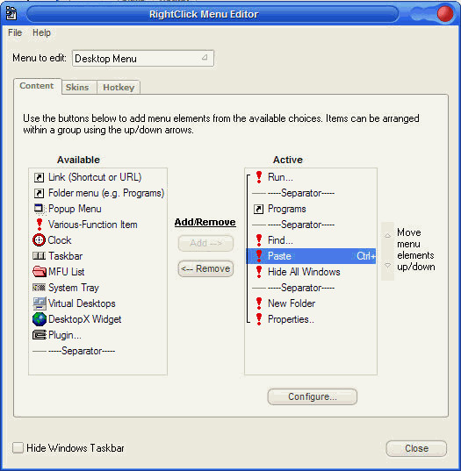This screenshot has height=471, width=461.
Task: Click the Properties exclamation icon
Action: pyautogui.click(x=259, y=319)
